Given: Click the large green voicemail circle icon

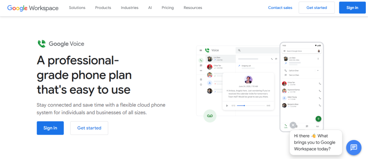Looking at the screenshot, I should [210, 116].
